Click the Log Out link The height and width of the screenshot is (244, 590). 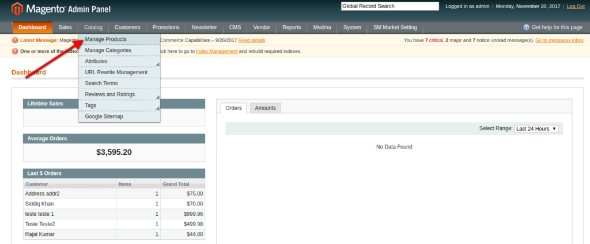click(x=576, y=6)
